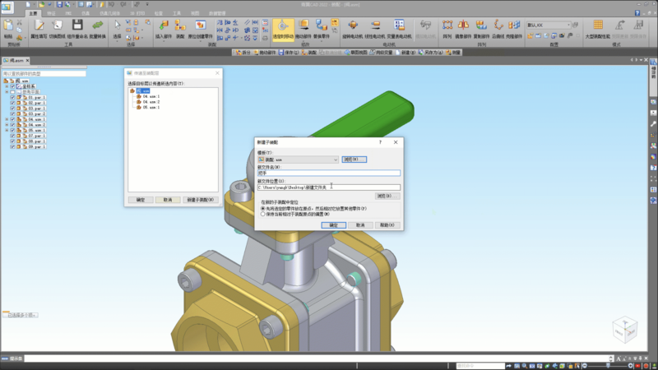Click 确定 in the new subassembly dialog

tap(334, 224)
